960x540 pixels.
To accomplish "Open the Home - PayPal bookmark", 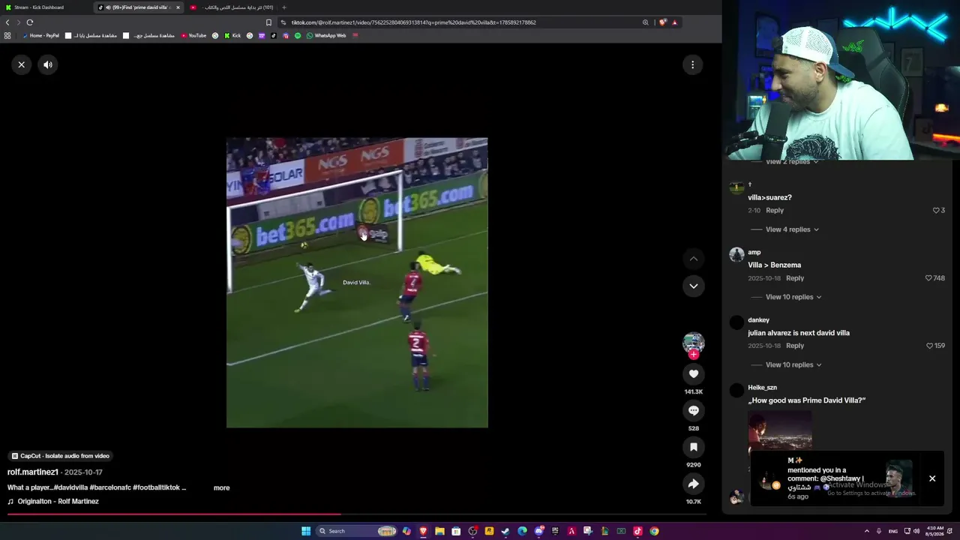I will click(40, 35).
